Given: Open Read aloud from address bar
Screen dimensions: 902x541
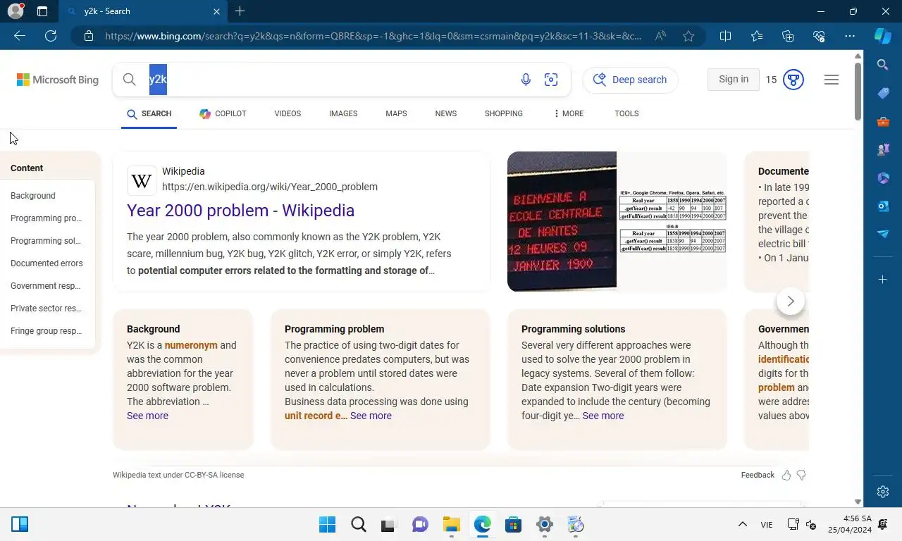Looking at the screenshot, I should pos(660,36).
